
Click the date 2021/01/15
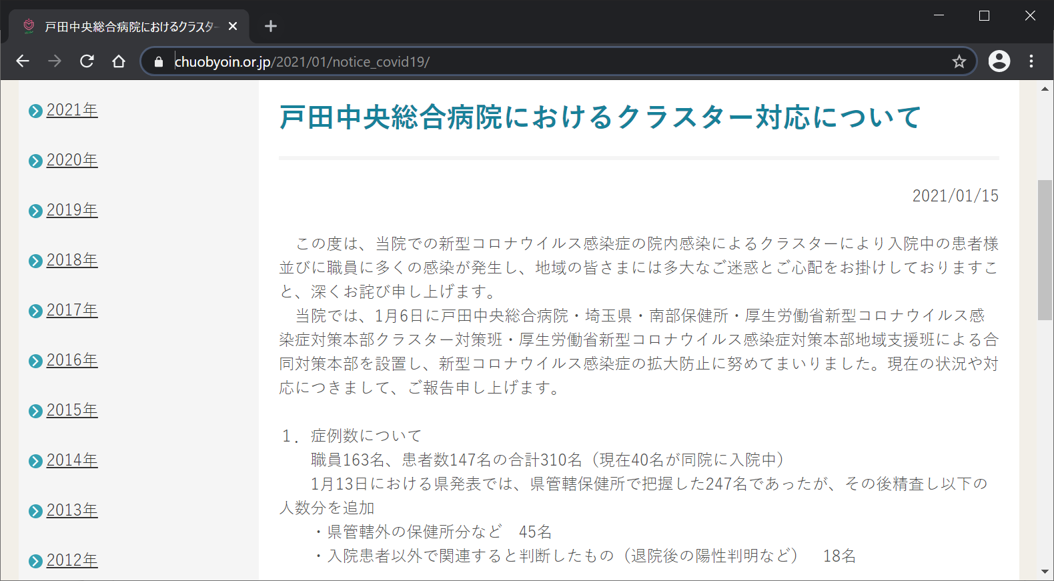point(955,195)
